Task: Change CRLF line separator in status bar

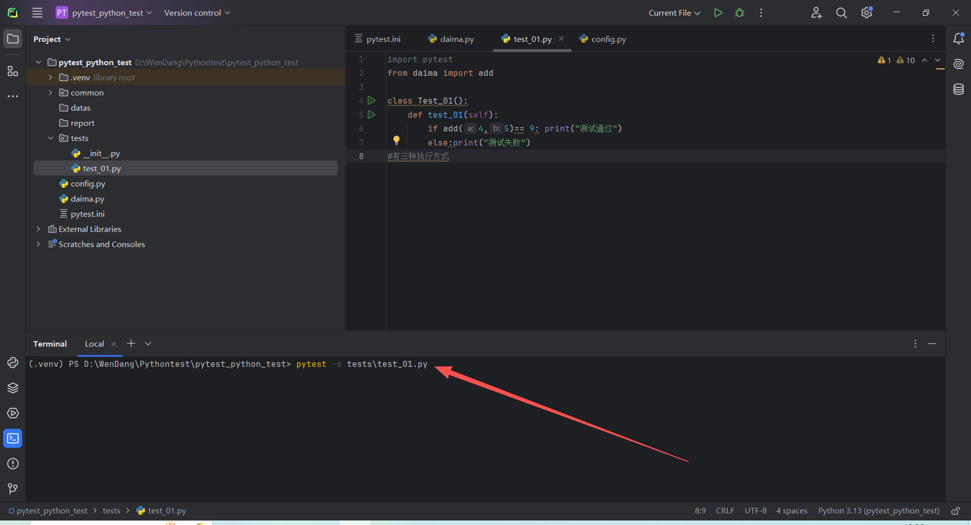Action: tap(725, 511)
